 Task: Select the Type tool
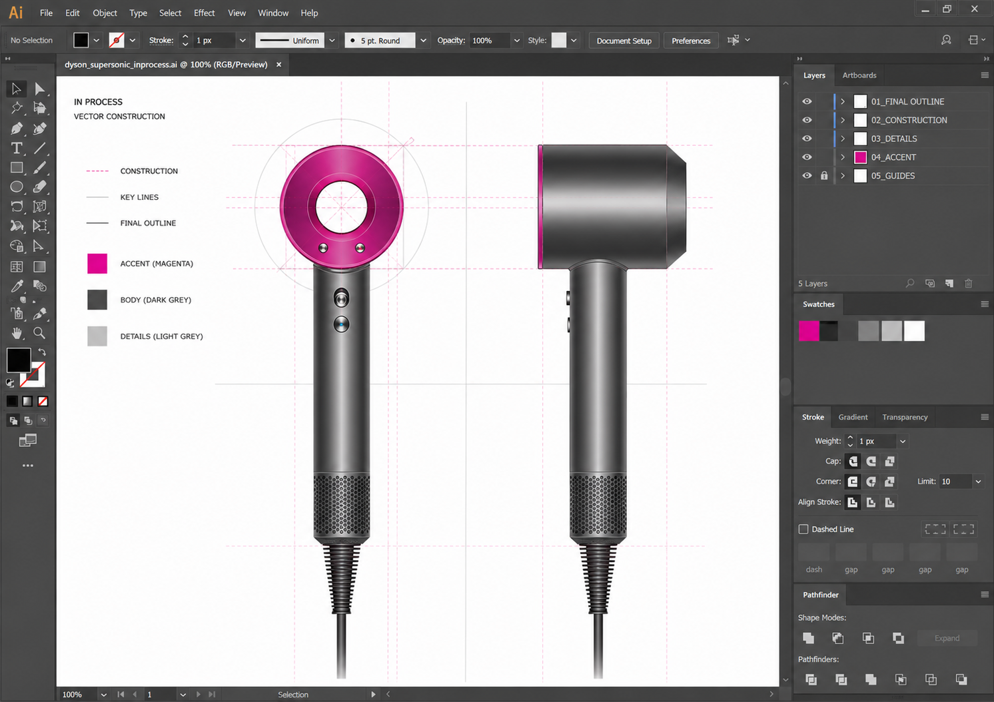point(17,148)
